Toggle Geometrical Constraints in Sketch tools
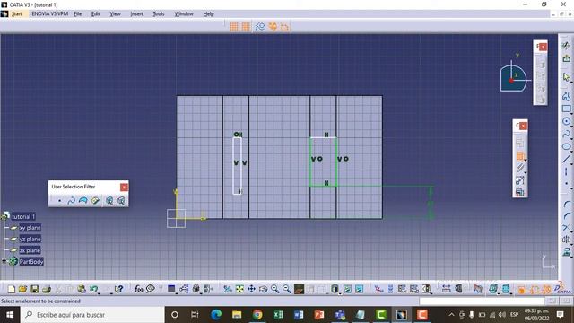Screen dimensions: 574x323 (x=273, y=26)
